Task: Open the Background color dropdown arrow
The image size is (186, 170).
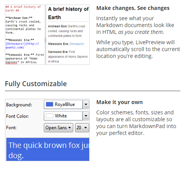Action: (x=86, y=104)
